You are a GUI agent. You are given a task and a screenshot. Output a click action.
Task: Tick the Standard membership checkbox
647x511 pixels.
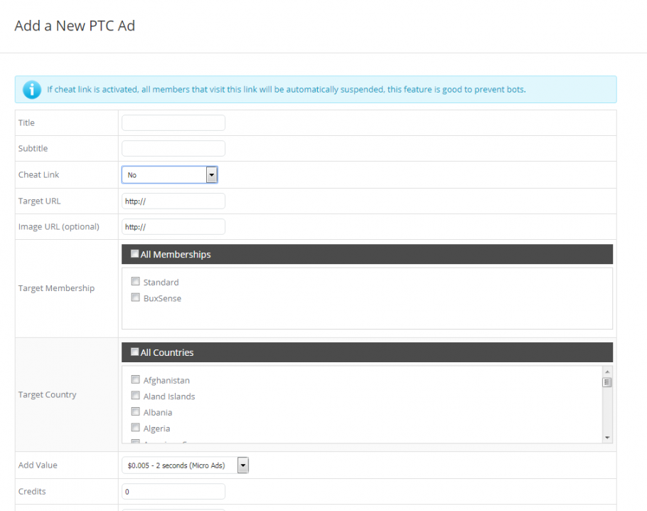click(x=135, y=281)
